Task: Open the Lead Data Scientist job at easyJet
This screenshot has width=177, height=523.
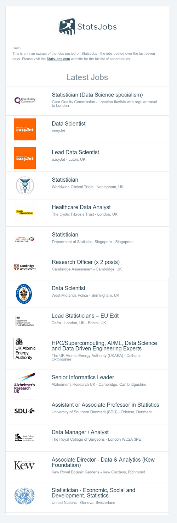Action: [x=75, y=152]
